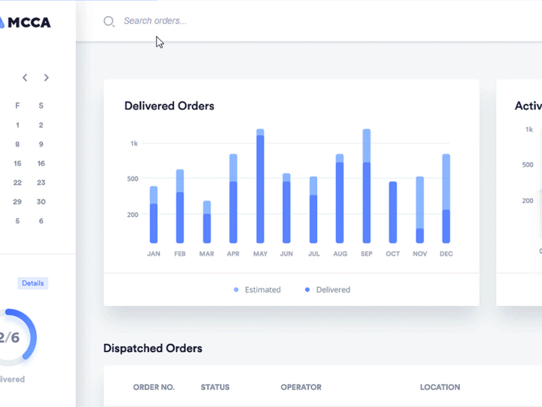Click the AUG bar in chart
Image resolution: width=542 pixels, height=407 pixels.
pos(340,199)
